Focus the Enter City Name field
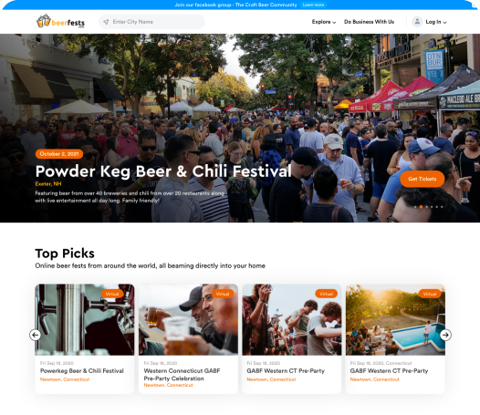This screenshot has width=480, height=415. (151, 22)
